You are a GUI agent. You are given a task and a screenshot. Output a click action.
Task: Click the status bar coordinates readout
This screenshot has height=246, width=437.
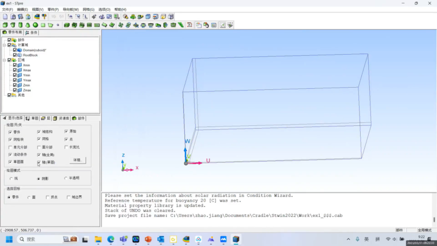pyautogui.click(x=21, y=230)
